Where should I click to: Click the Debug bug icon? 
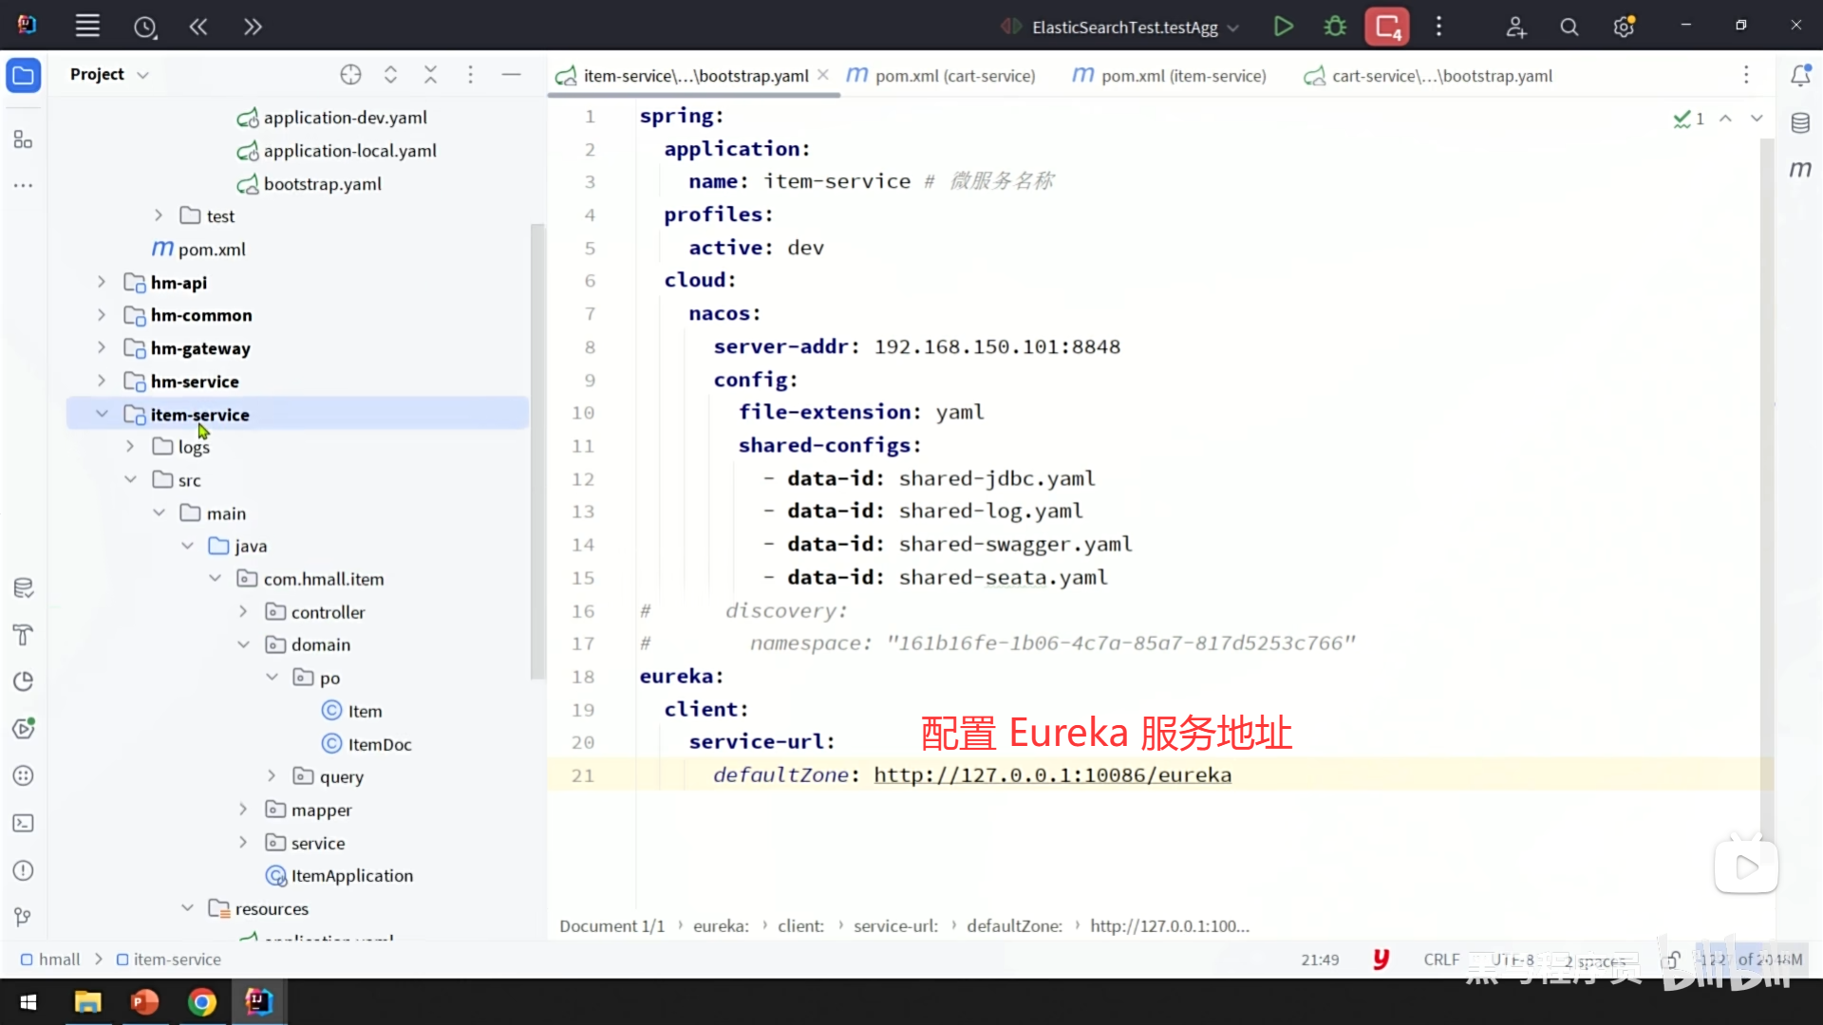(x=1335, y=27)
